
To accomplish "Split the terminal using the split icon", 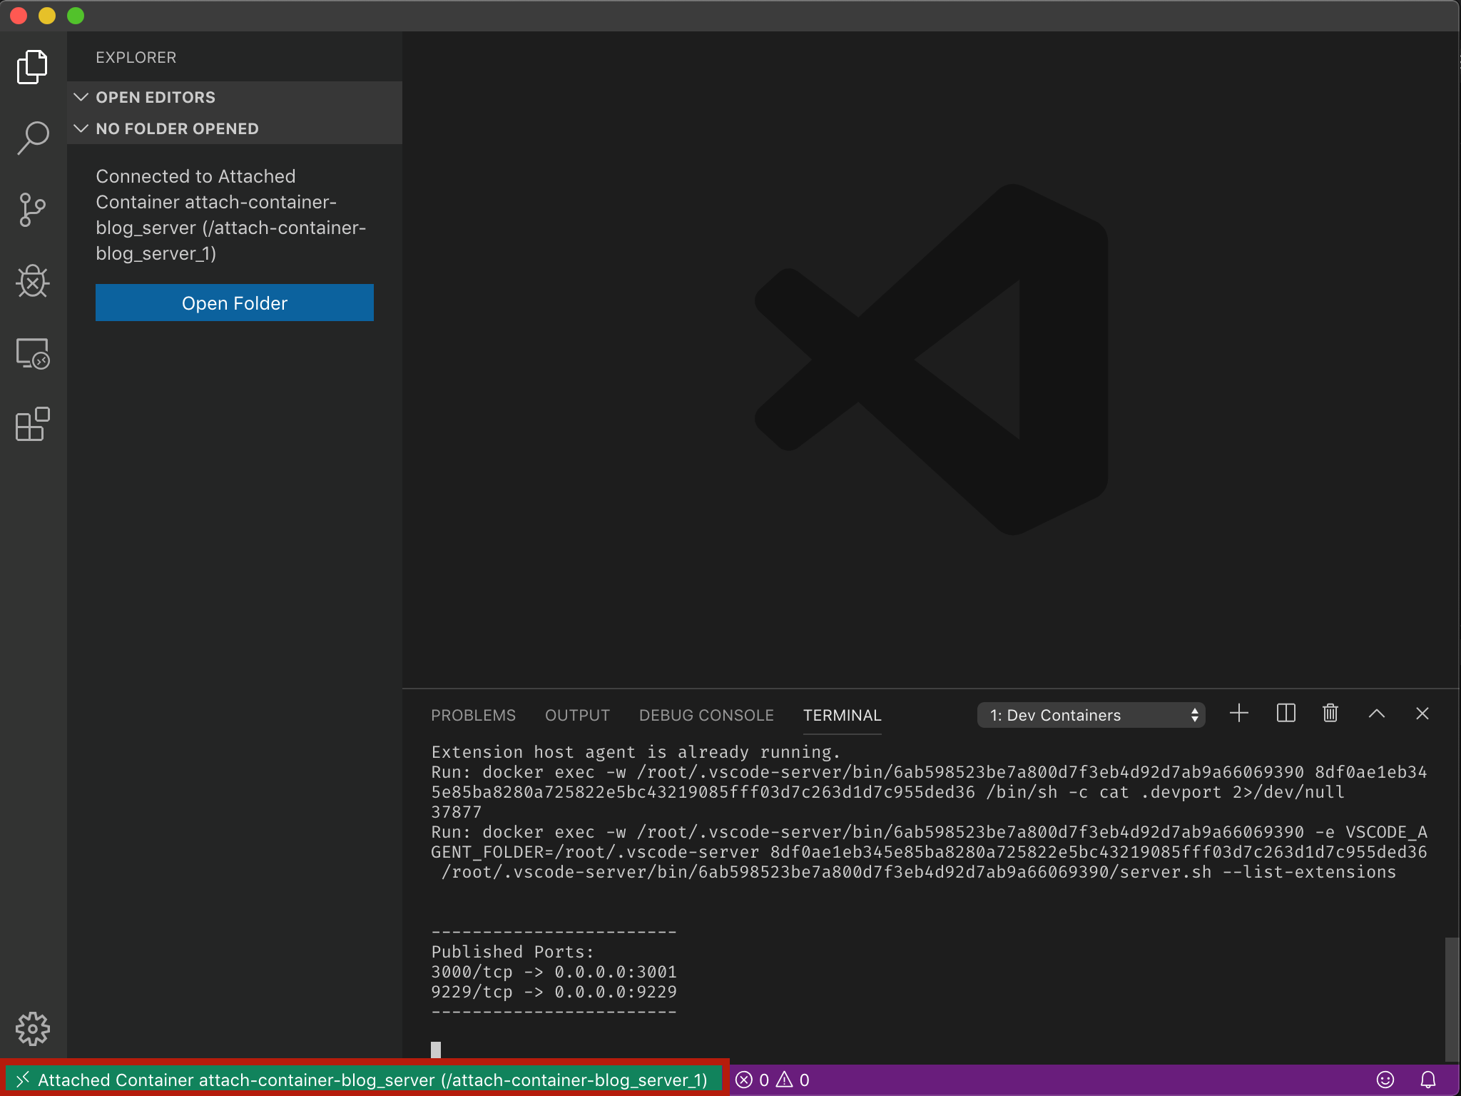I will (1285, 714).
